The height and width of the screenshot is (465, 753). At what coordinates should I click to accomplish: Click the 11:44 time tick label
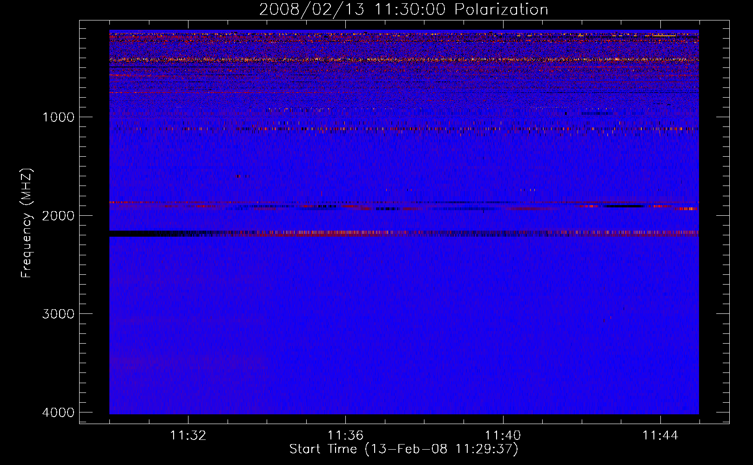click(660, 436)
